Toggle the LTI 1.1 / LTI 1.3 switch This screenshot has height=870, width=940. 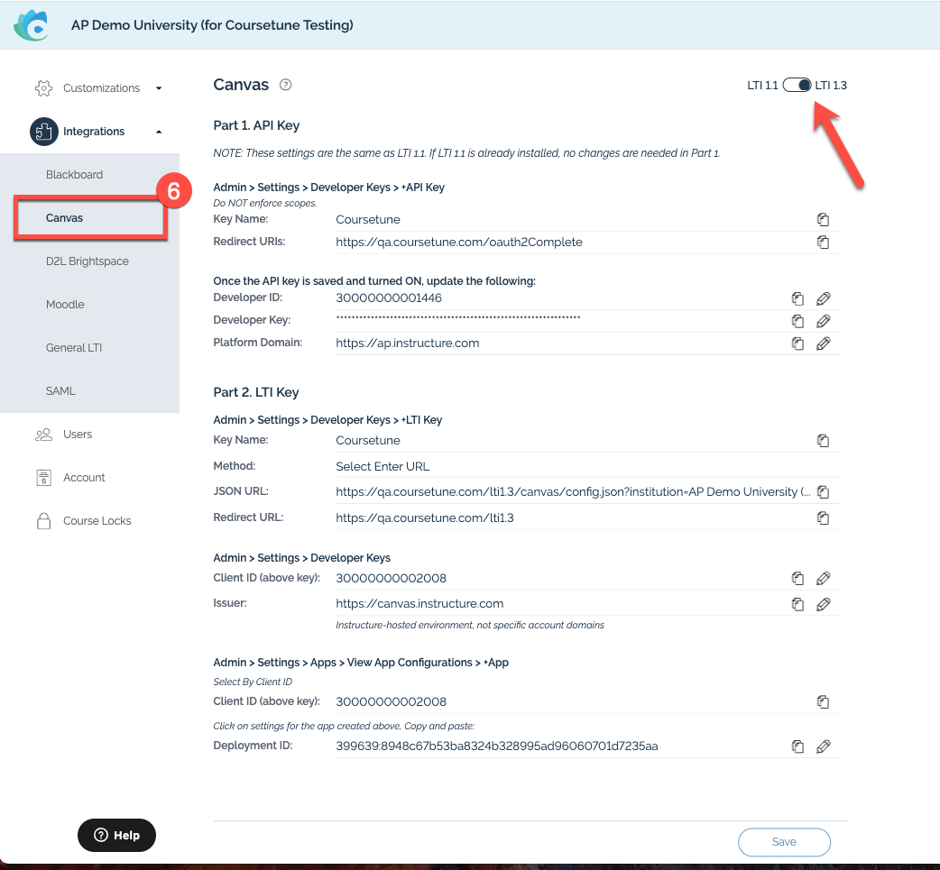(x=797, y=85)
